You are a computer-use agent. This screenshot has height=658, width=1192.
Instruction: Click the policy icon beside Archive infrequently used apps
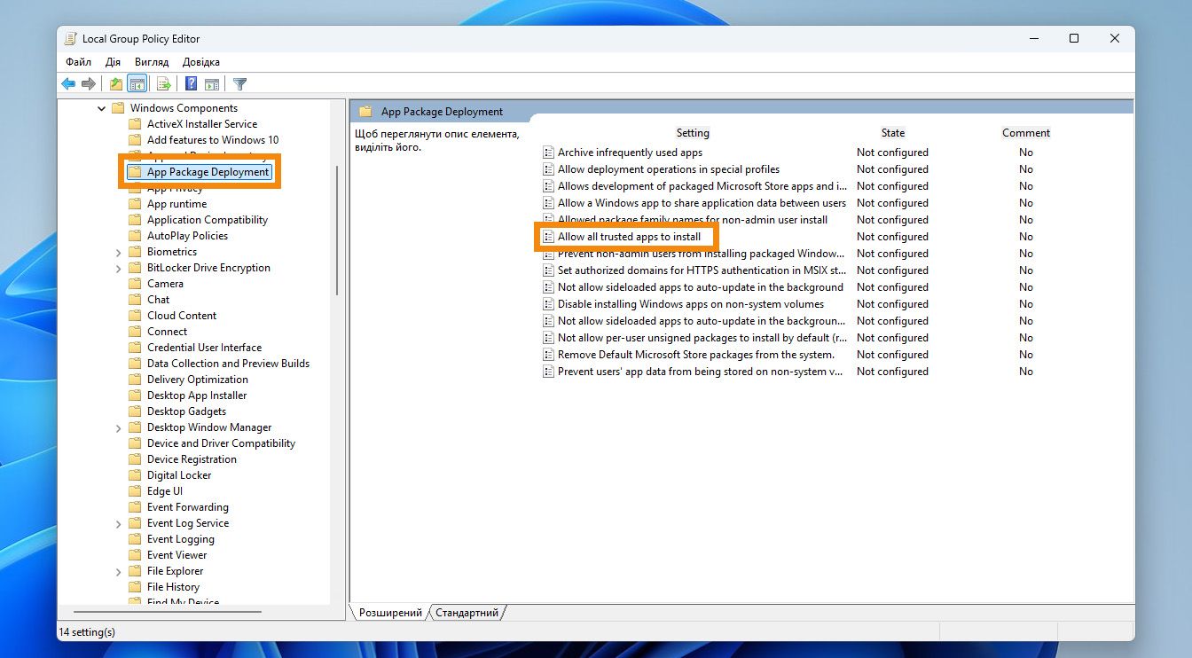pyautogui.click(x=549, y=153)
